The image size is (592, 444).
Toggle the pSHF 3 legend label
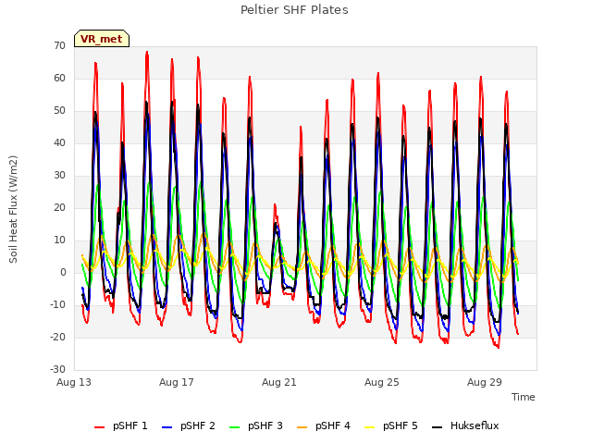pos(265,425)
